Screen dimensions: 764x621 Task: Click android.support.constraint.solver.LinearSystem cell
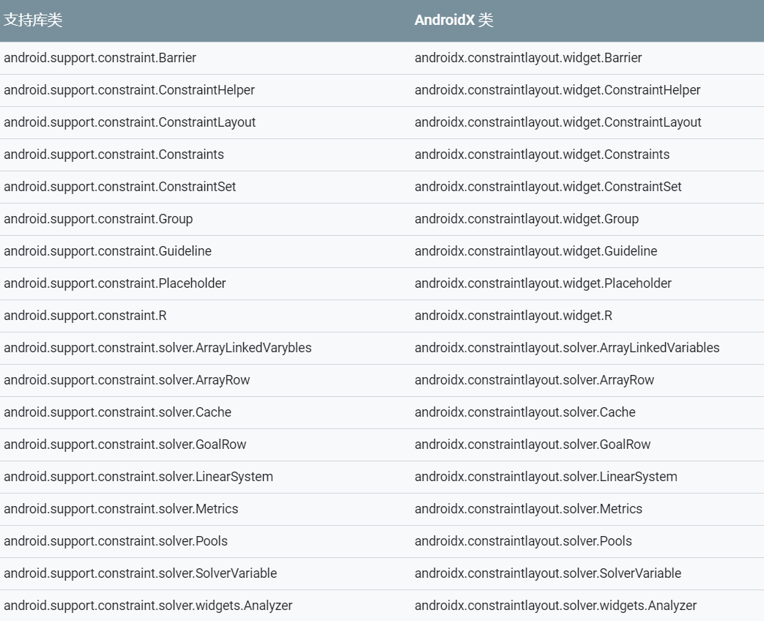[138, 477]
